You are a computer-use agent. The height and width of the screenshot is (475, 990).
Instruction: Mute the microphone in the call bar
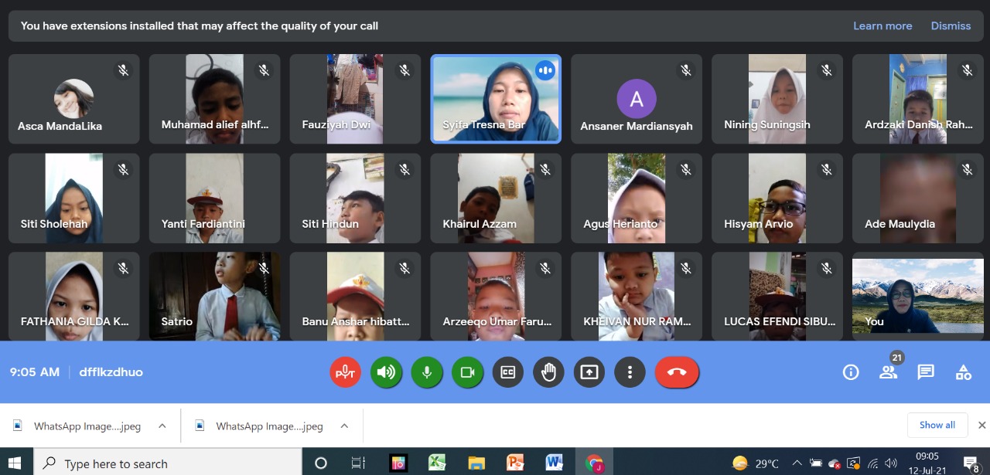[x=426, y=372]
